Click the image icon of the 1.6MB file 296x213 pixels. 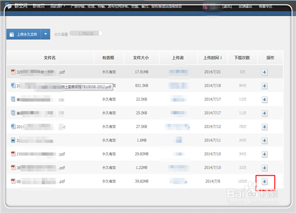click(x=13, y=140)
